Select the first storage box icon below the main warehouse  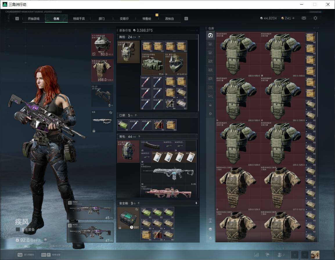click(210, 44)
